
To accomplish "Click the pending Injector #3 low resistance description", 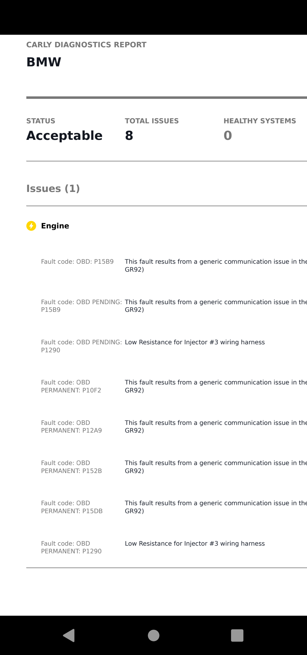I will (x=195, y=342).
